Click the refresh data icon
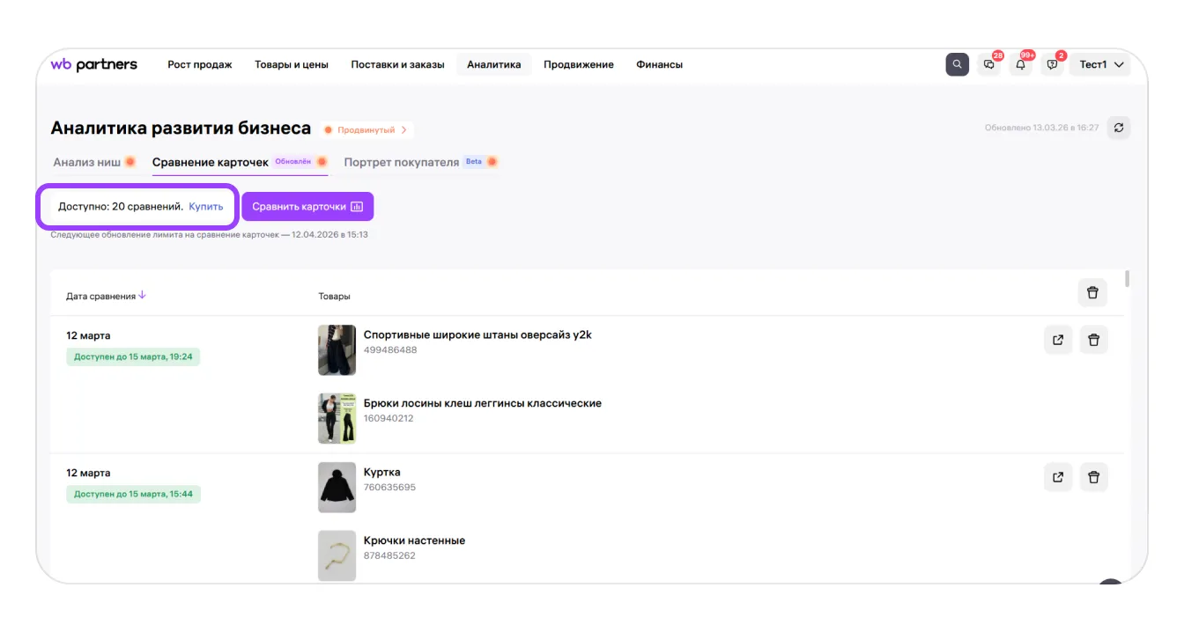Image resolution: width=1184 pixels, height=632 pixels. click(1119, 128)
